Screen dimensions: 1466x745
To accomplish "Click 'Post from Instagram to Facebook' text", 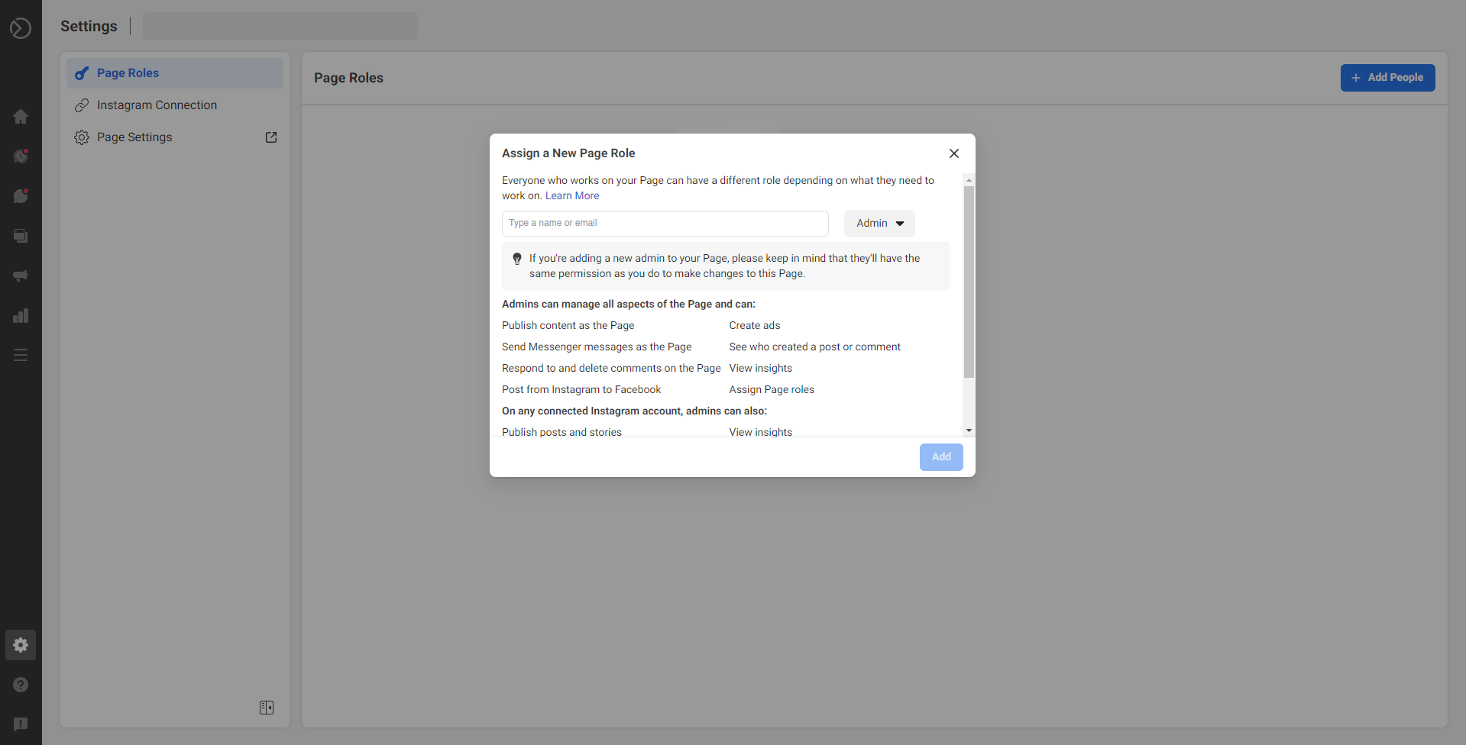I will point(581,390).
